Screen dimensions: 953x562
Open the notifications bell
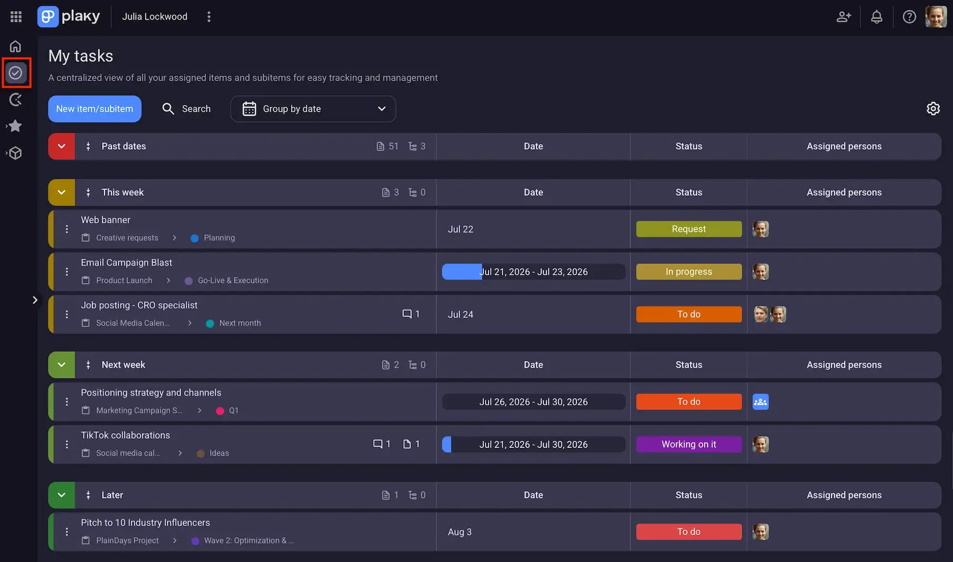(877, 16)
